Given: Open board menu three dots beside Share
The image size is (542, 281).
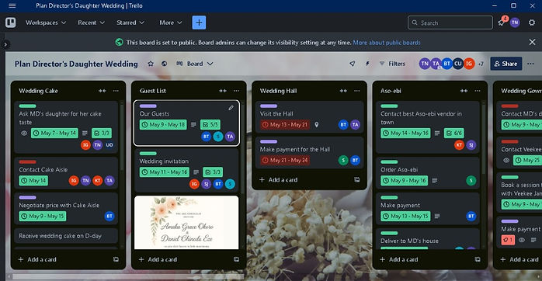Looking at the screenshot, I should click(530, 64).
